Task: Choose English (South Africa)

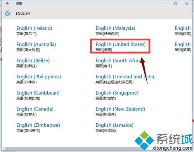Action: coord(119,63)
